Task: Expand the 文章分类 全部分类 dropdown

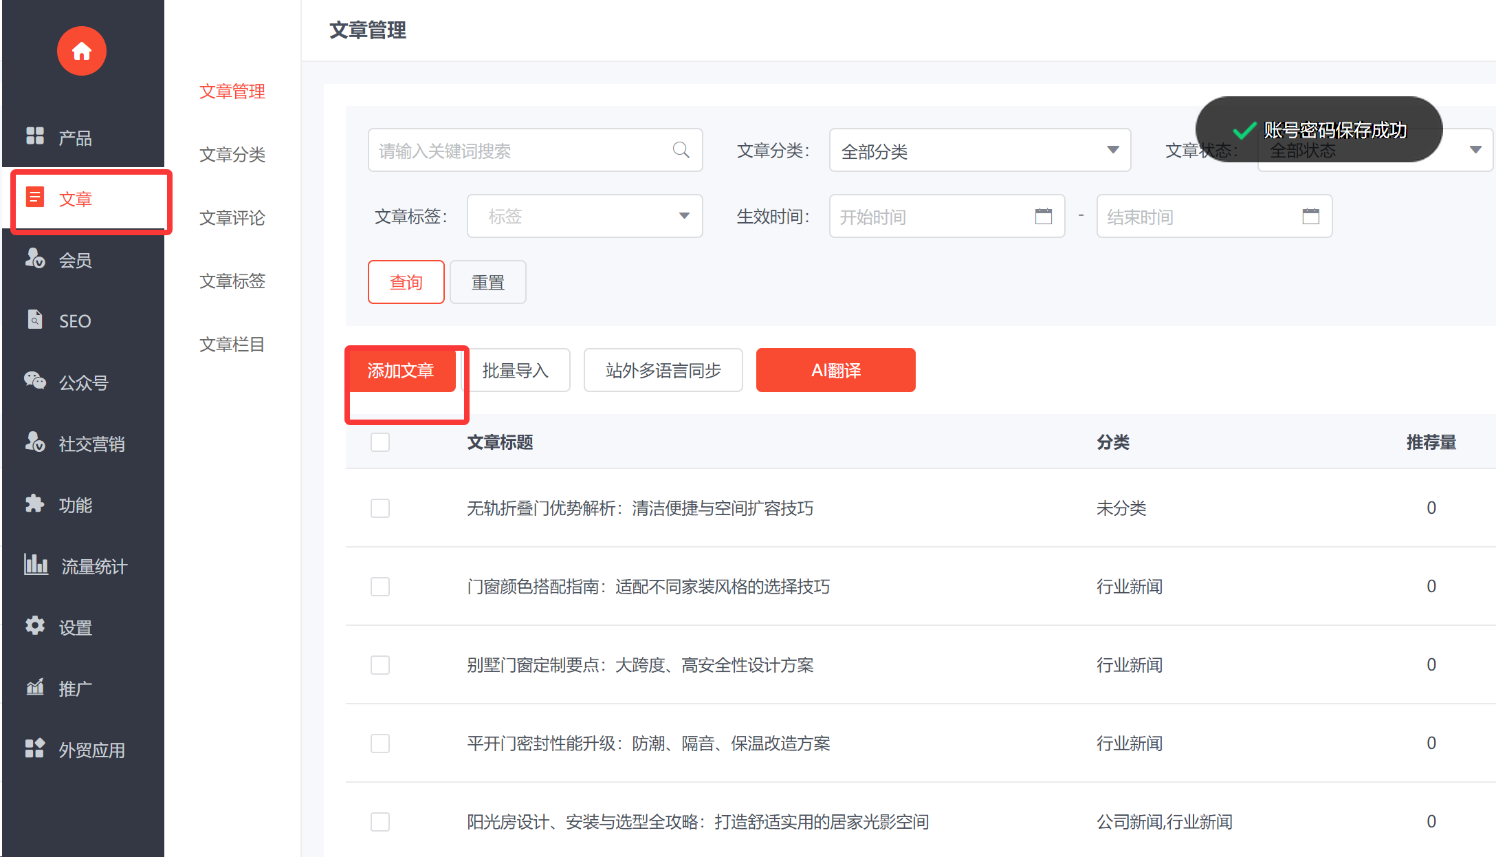Action: pos(979,150)
